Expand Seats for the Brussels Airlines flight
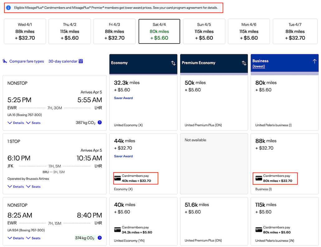 [x=33, y=187]
